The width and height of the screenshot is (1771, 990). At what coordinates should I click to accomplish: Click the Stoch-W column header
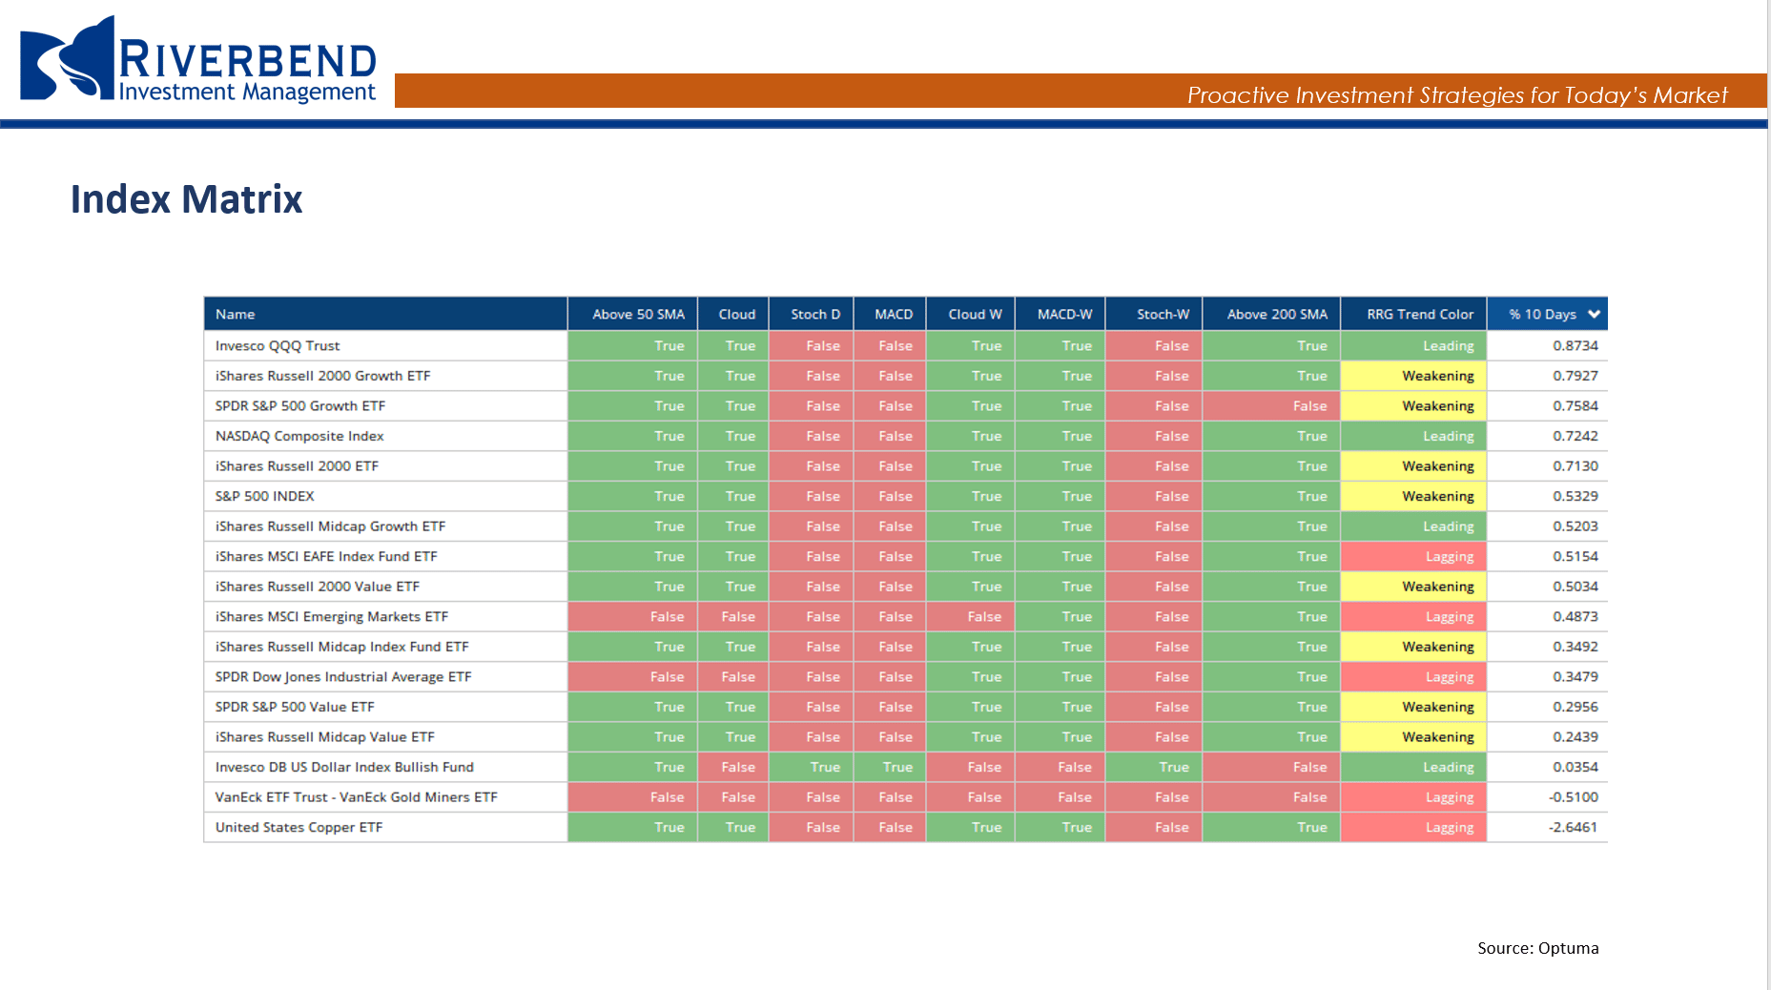(1154, 314)
